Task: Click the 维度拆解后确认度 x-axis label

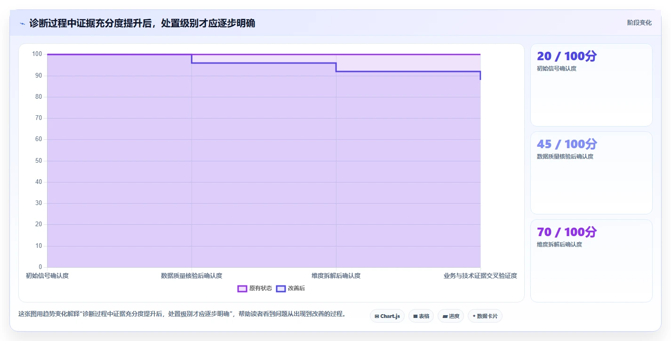Action: click(x=336, y=276)
